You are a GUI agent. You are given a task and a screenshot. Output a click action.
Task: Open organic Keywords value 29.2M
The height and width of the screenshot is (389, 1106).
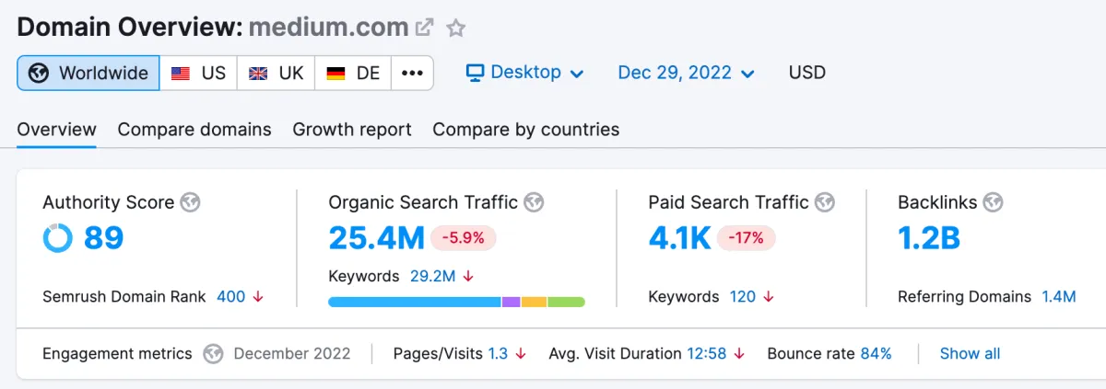(432, 276)
